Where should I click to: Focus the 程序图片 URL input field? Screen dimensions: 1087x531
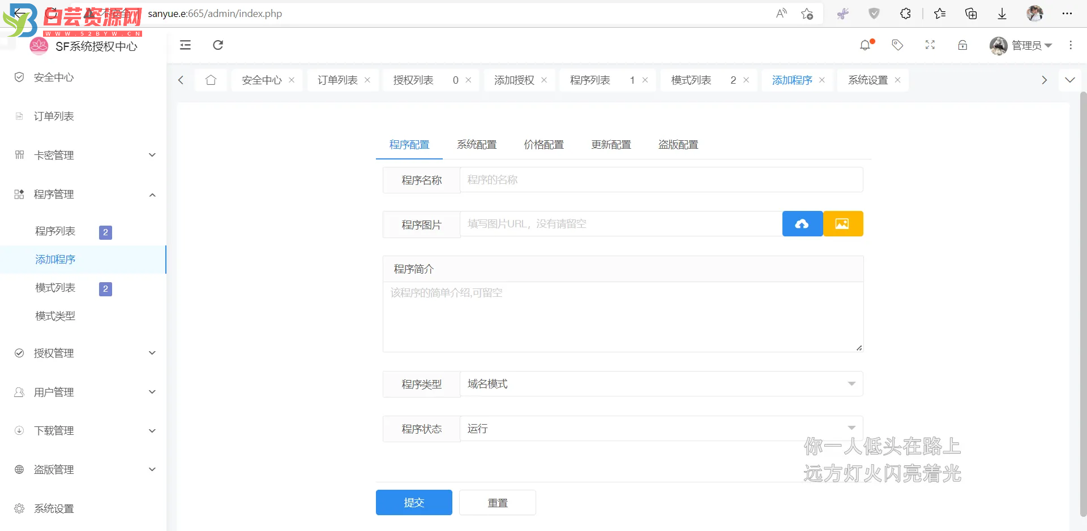click(621, 224)
